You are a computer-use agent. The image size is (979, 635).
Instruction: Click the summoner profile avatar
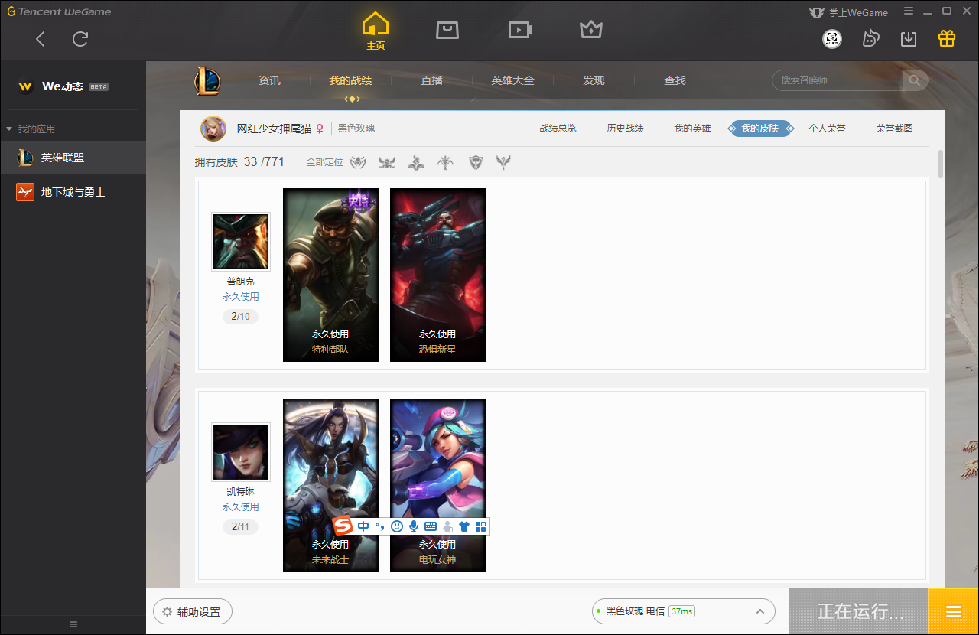pos(213,129)
